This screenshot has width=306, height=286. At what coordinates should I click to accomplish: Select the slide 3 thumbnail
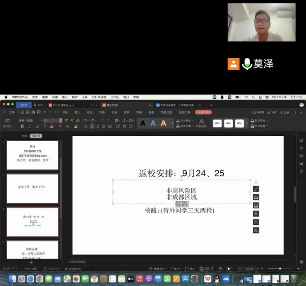[32, 188]
